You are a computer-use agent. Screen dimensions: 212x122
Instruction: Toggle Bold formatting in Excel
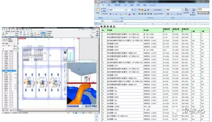[111, 14]
